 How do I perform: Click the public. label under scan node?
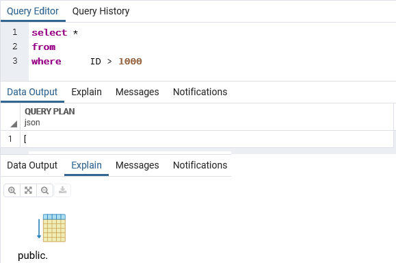(x=33, y=255)
